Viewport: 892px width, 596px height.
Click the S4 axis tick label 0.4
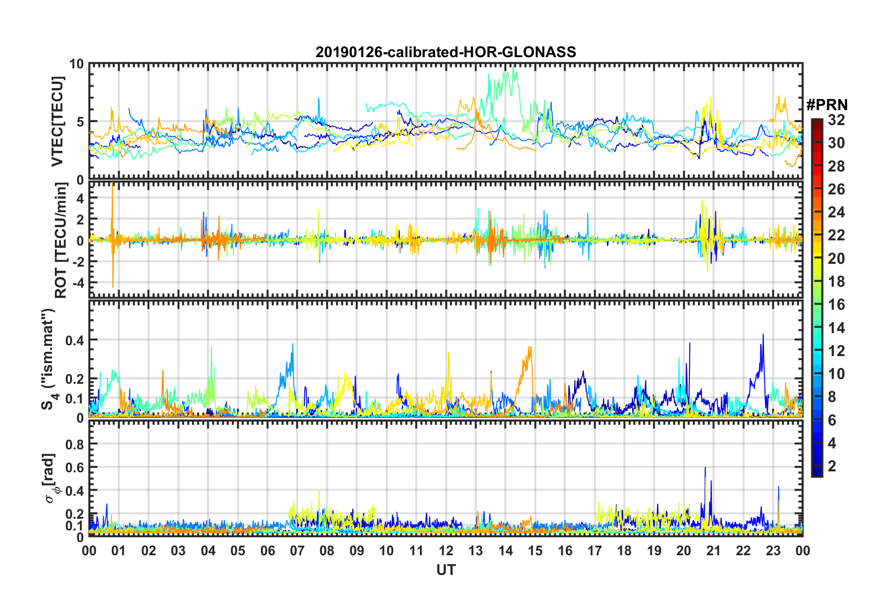[x=75, y=340]
